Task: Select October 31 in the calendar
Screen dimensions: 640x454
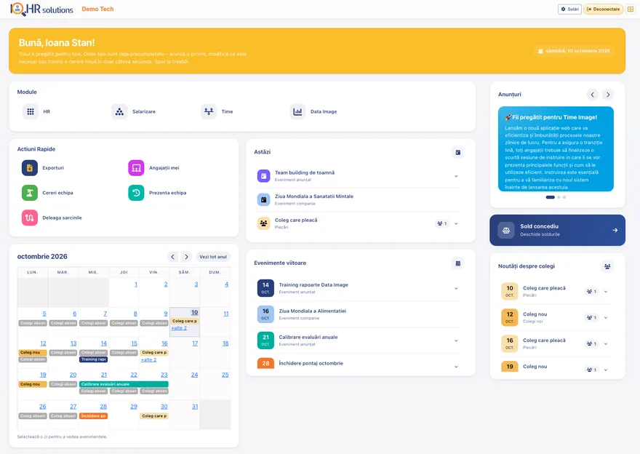Action: coord(195,407)
